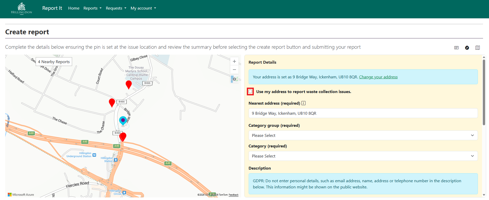Expand the My account menu
The height and width of the screenshot is (200, 489).
pos(143,8)
